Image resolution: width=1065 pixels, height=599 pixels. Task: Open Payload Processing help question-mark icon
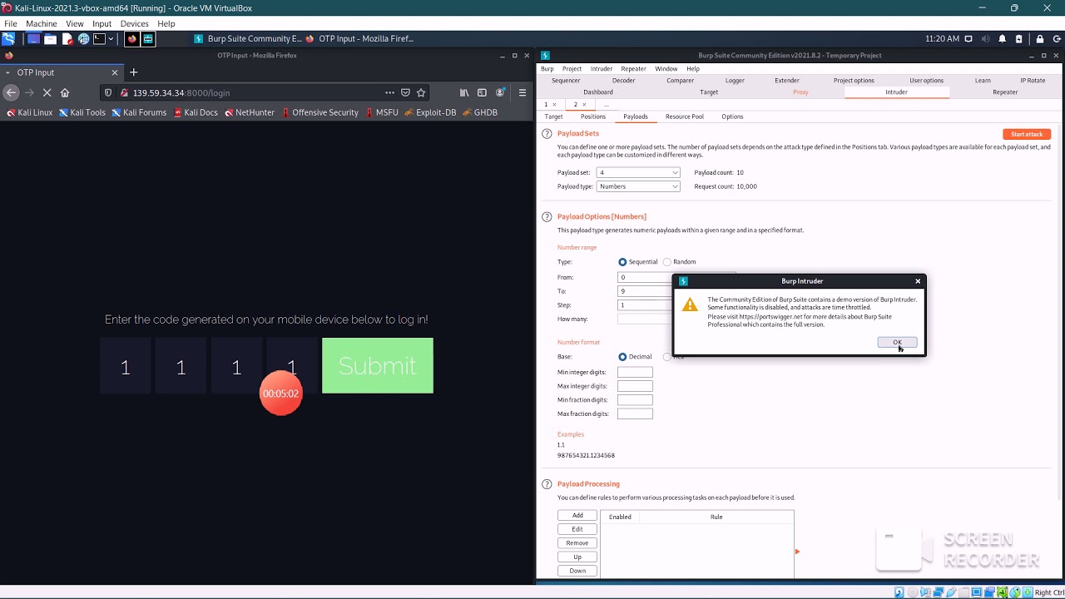tap(547, 484)
